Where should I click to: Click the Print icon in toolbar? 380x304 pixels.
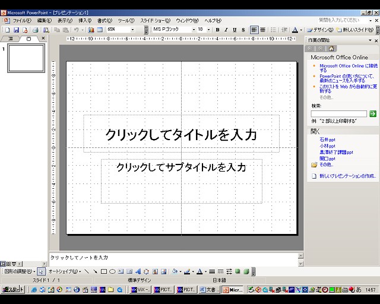36,30
